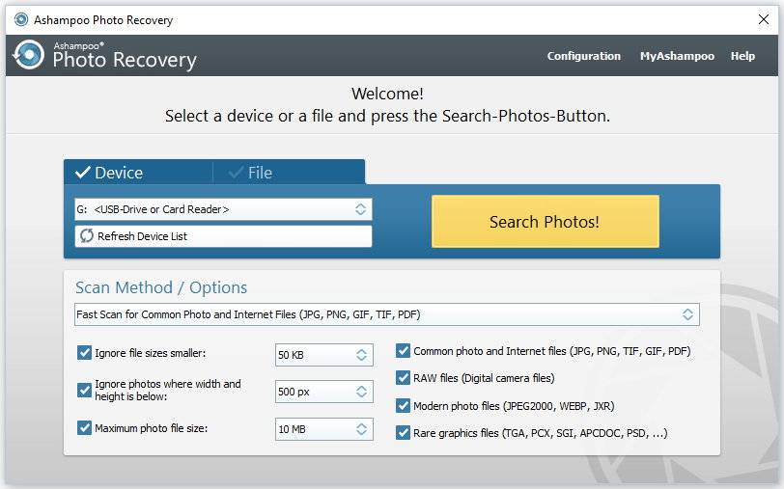Viewport: 784px width, 489px height.
Task: Click the Ashampoo Photo Recovery logo icon
Action: (x=27, y=56)
